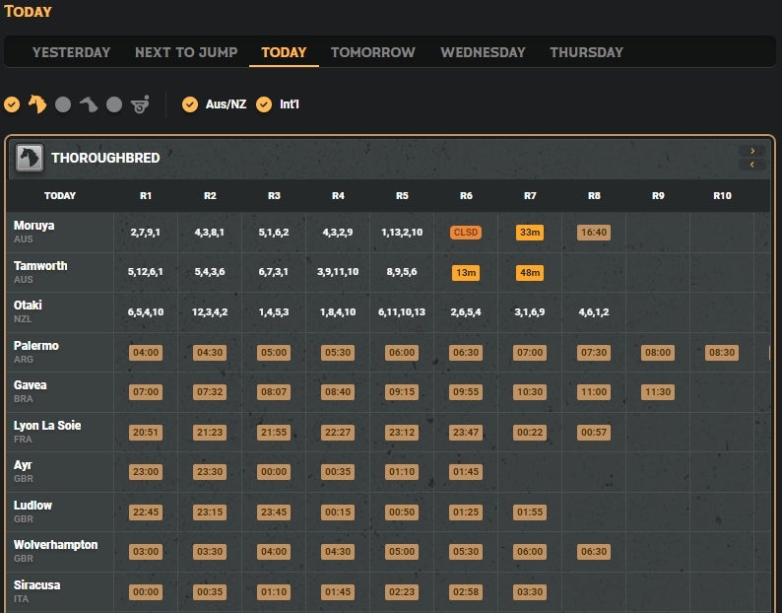
Task: Open Ayr R1 23:00 race
Action: (146, 472)
